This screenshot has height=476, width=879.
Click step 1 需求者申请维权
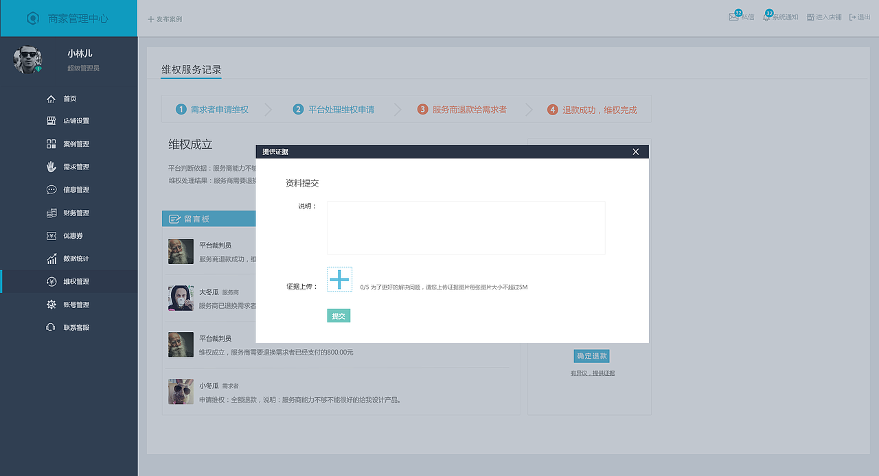pos(212,109)
